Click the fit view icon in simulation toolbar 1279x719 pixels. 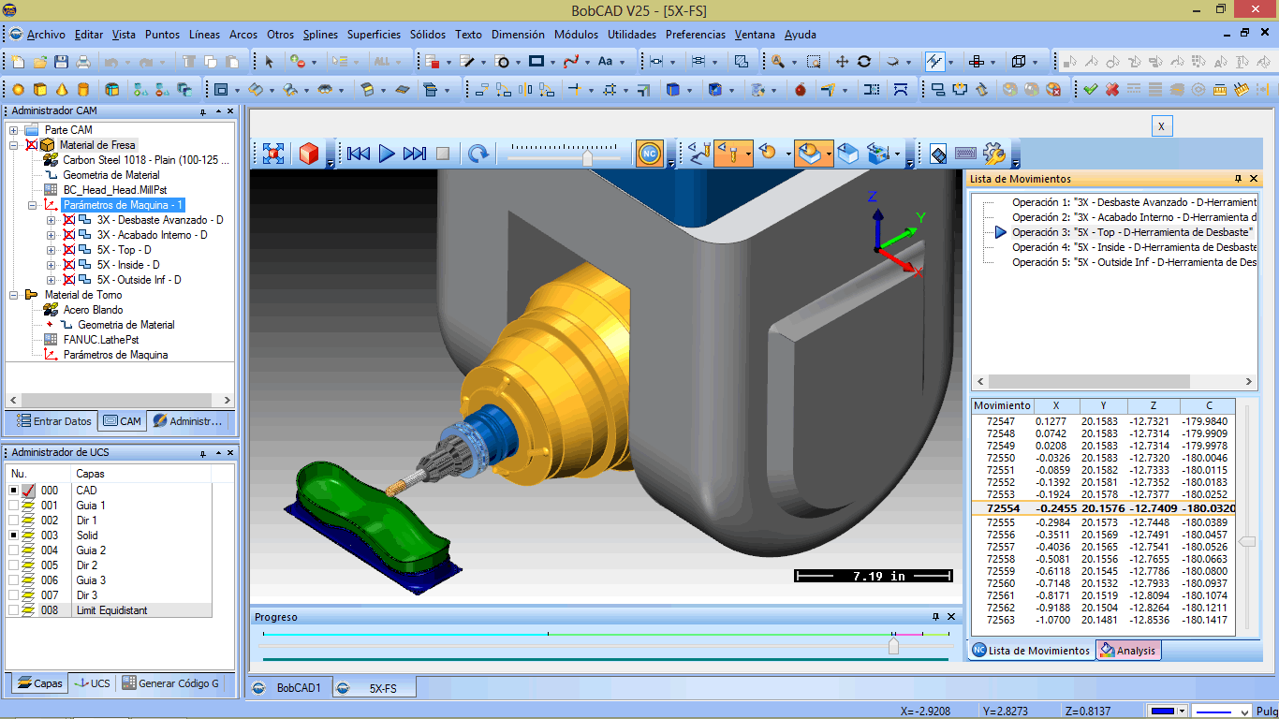(x=273, y=154)
